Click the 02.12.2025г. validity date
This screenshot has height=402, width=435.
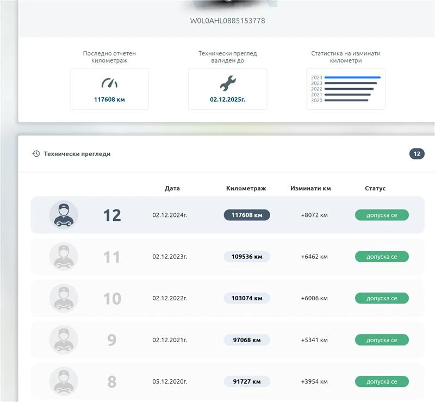click(x=227, y=100)
